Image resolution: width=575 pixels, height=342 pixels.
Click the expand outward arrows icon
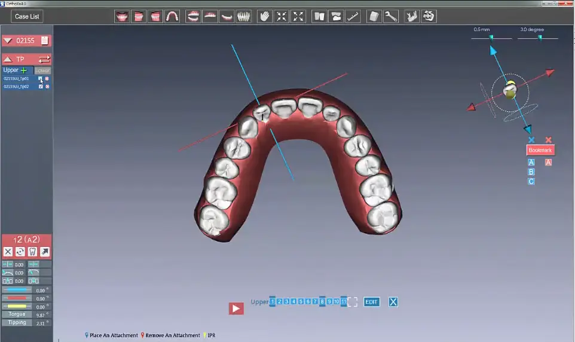pos(298,17)
